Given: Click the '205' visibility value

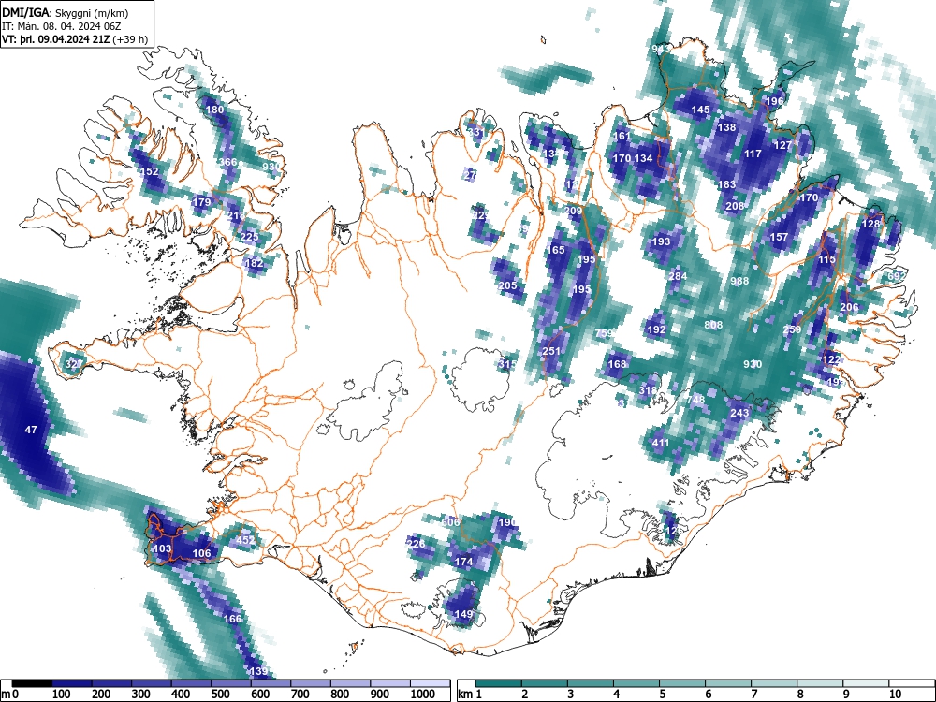Looking at the screenshot, I should pos(507,285).
